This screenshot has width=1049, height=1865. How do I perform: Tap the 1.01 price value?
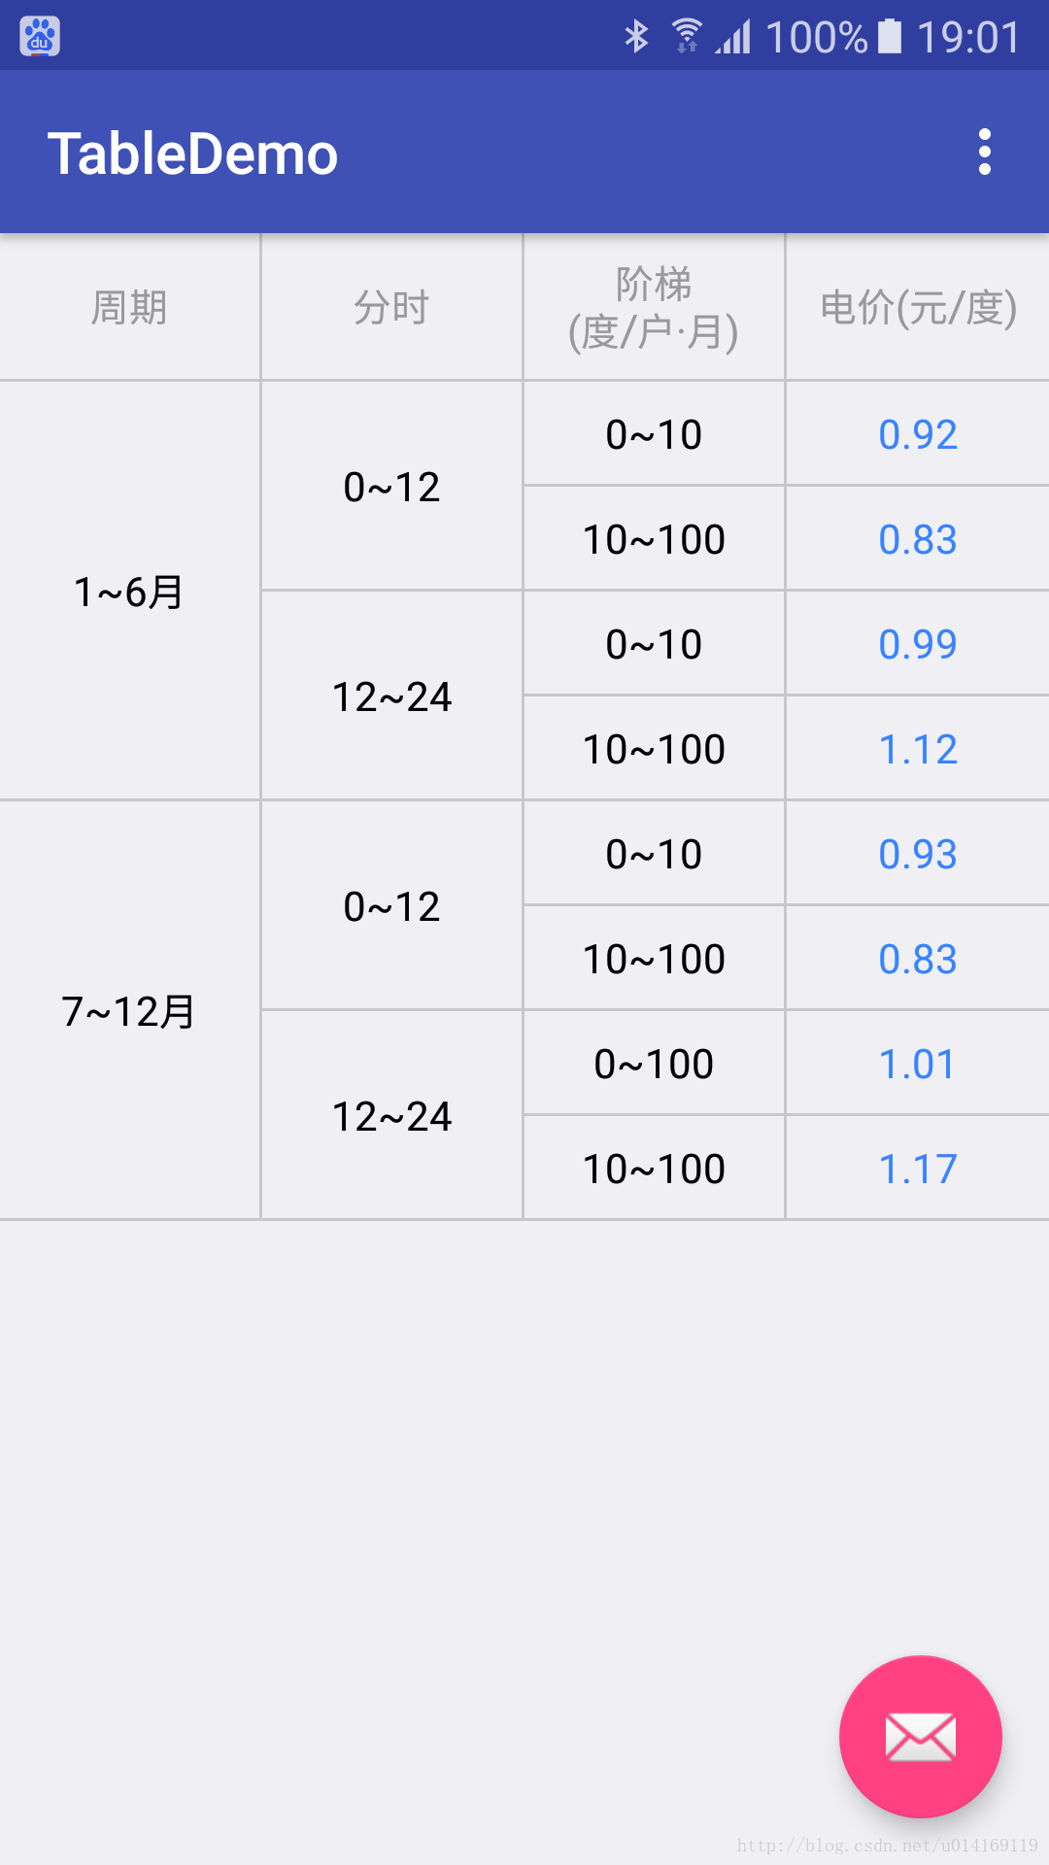[x=918, y=1064]
